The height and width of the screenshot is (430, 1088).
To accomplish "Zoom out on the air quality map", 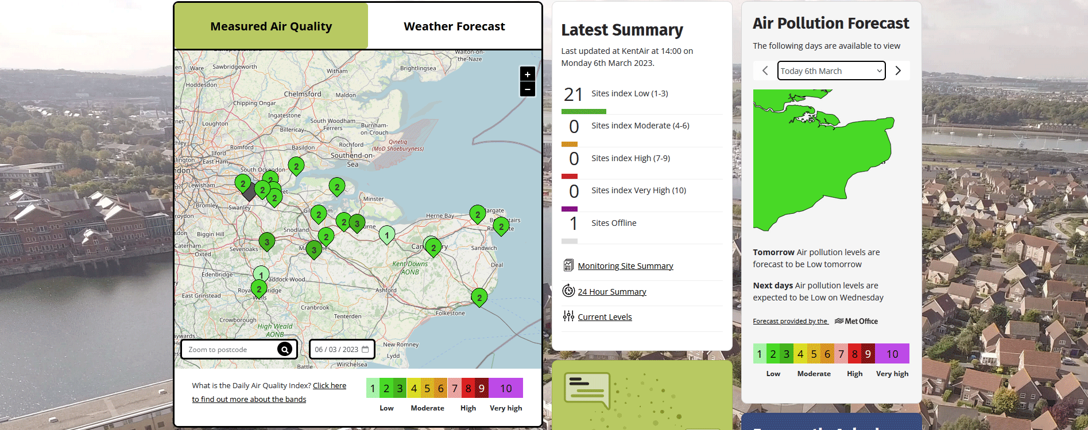I will click(527, 89).
